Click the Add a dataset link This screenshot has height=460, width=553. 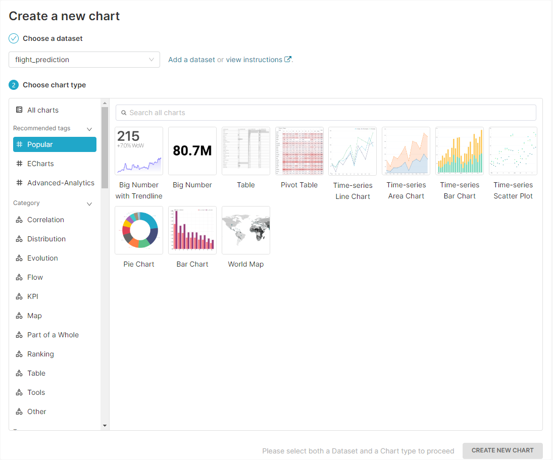click(191, 59)
